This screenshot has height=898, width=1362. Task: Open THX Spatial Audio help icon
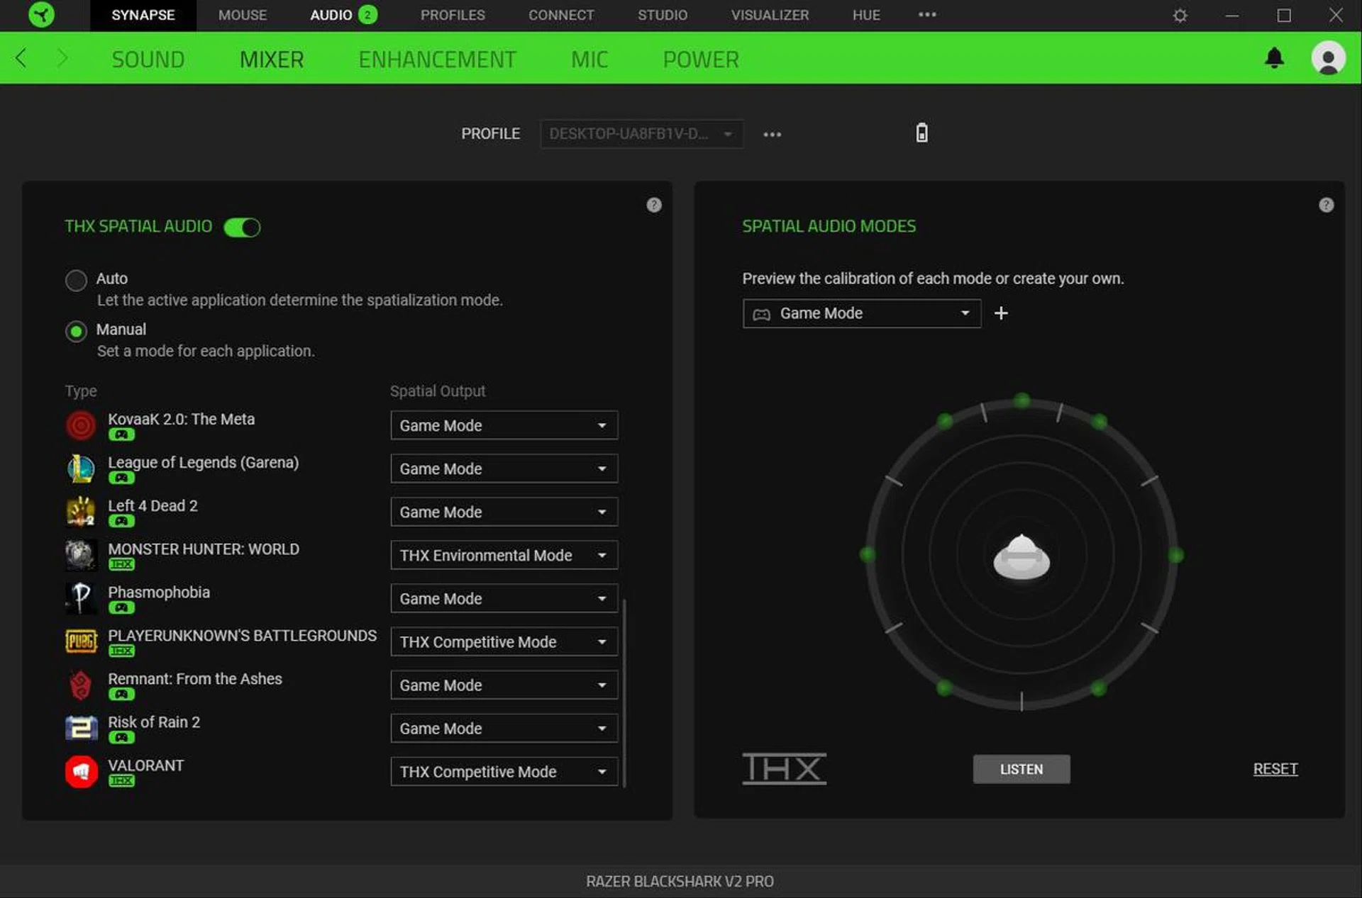[x=654, y=206]
